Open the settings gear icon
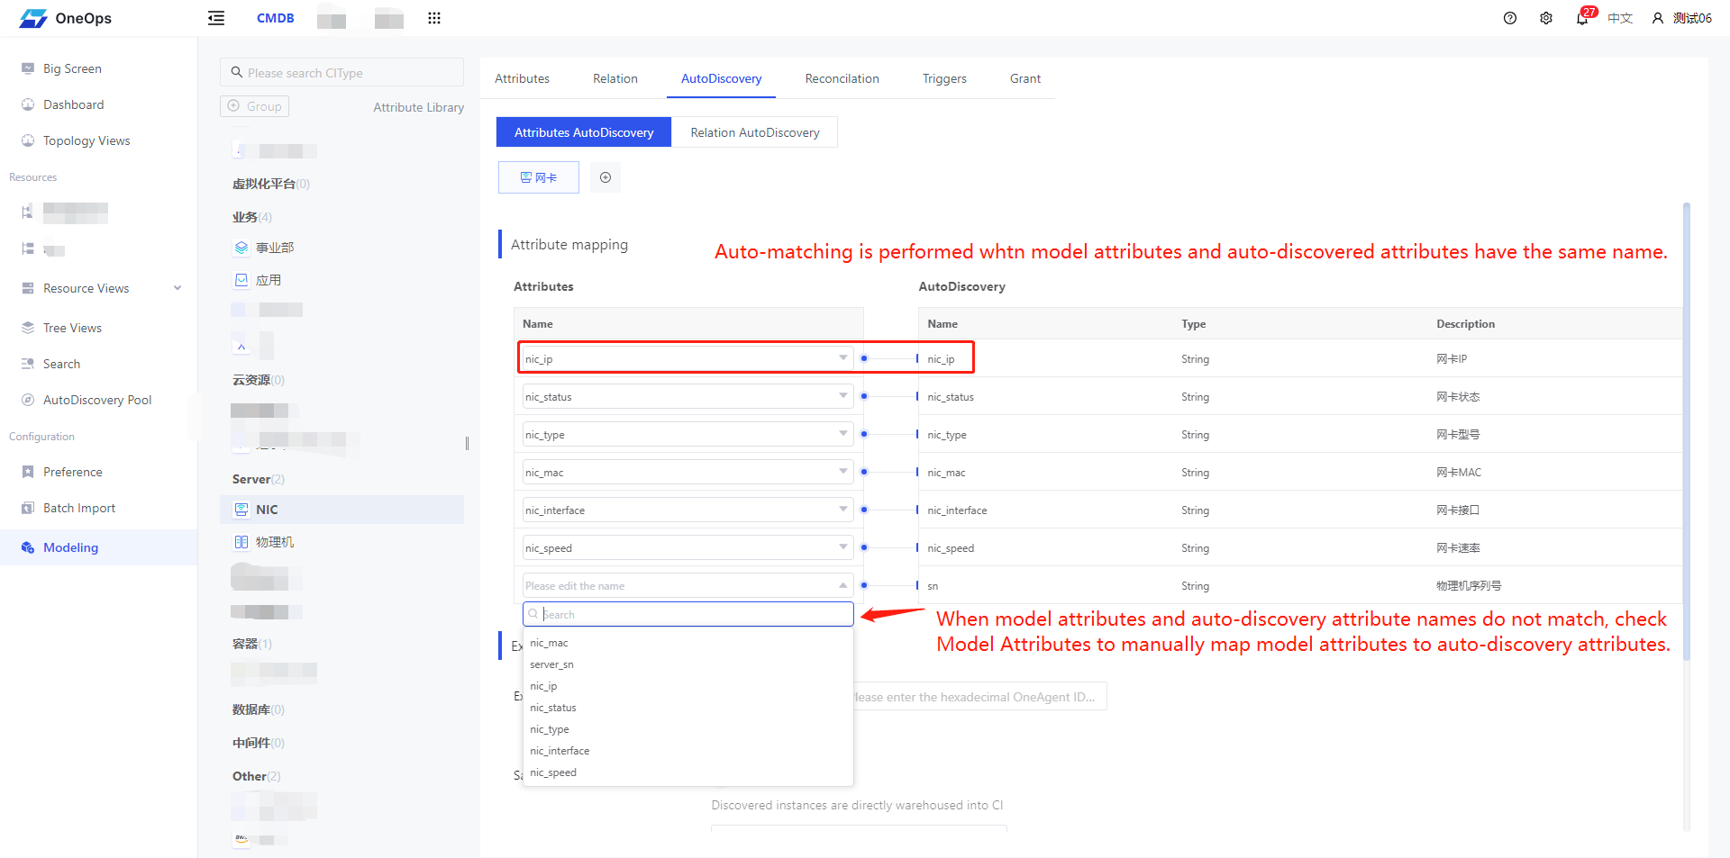Screen dimensions: 1730x858 [x=1546, y=18]
